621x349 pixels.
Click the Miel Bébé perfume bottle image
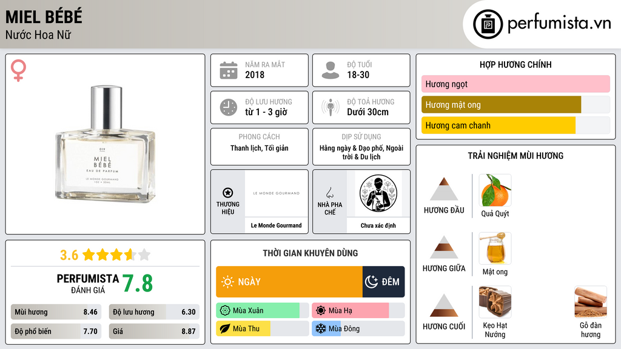click(x=106, y=144)
